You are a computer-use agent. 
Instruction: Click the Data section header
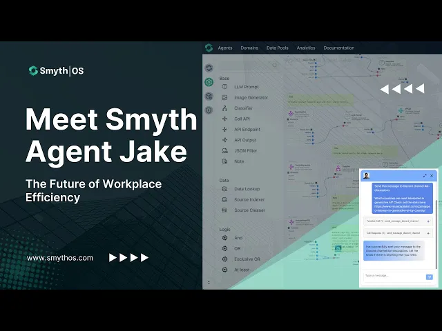224,181
